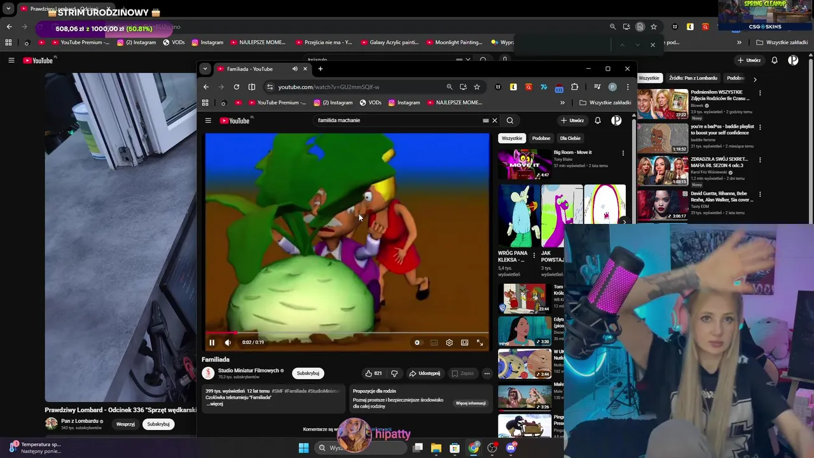Mute the video player volume
This screenshot has width=814, height=458.
click(228, 342)
